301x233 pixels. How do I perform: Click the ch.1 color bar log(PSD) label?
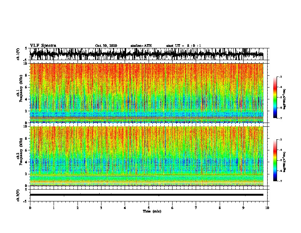pos(285,99)
